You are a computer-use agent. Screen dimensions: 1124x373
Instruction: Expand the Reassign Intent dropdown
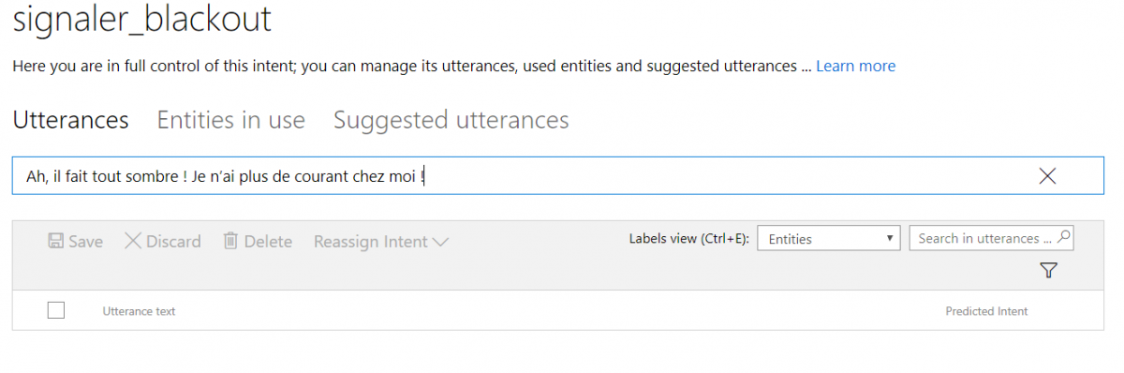click(x=380, y=242)
